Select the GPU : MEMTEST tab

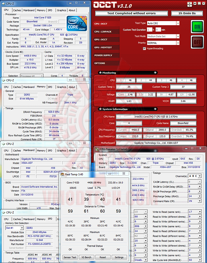point(106,48)
